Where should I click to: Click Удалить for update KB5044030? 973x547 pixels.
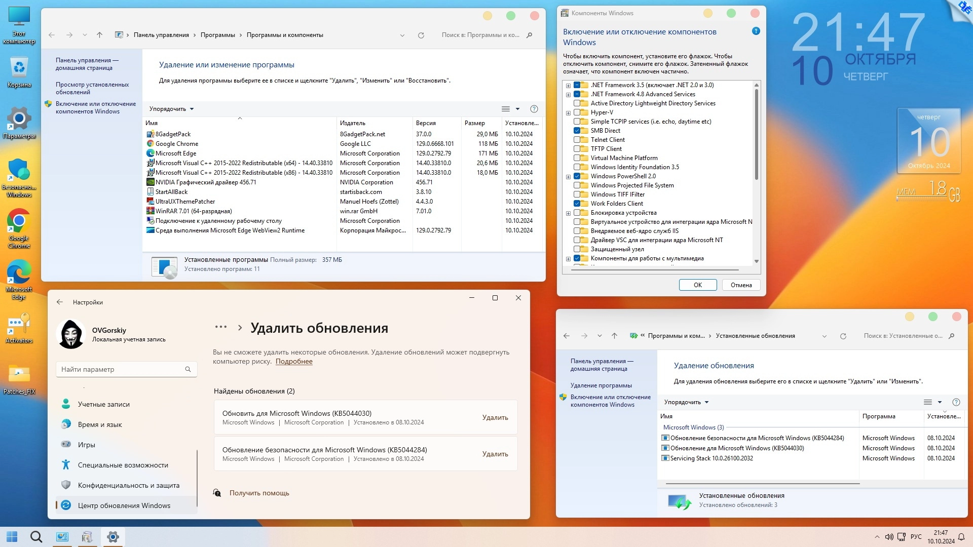[495, 417]
